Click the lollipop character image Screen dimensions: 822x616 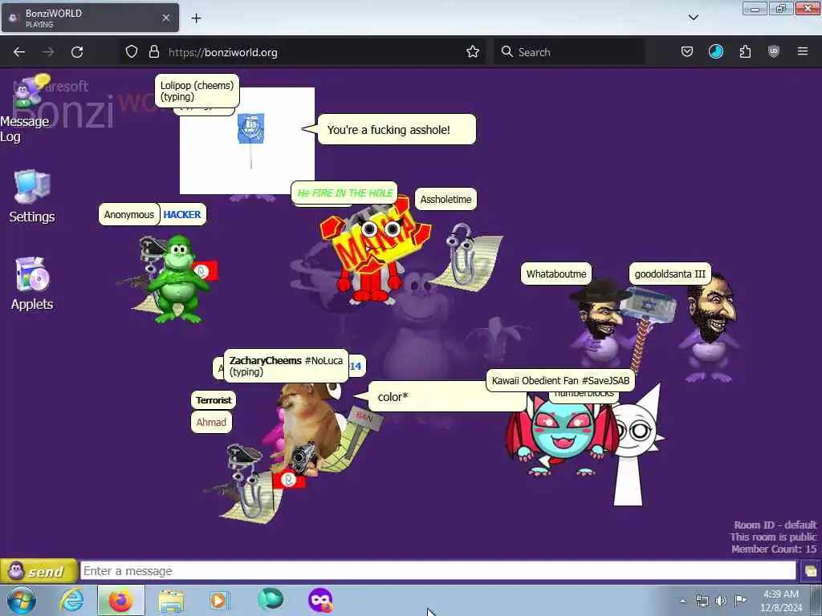click(x=251, y=140)
